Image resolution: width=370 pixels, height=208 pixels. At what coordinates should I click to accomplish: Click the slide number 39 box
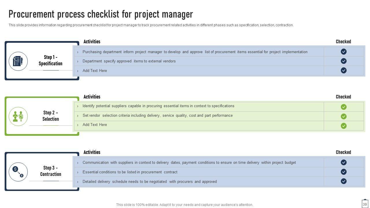click(365, 204)
